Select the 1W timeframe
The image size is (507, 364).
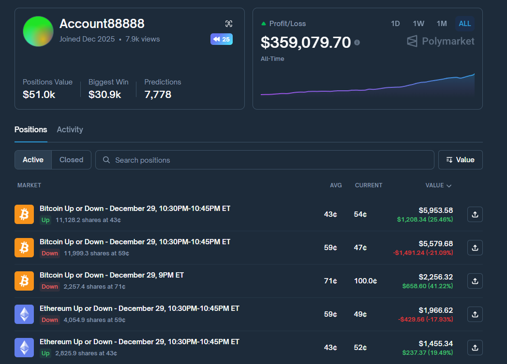(418, 23)
